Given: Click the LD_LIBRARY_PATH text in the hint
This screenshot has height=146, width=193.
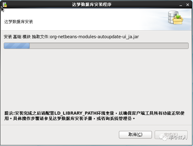Looking at the screenshot, I should pyautogui.click(x=75, y=113).
